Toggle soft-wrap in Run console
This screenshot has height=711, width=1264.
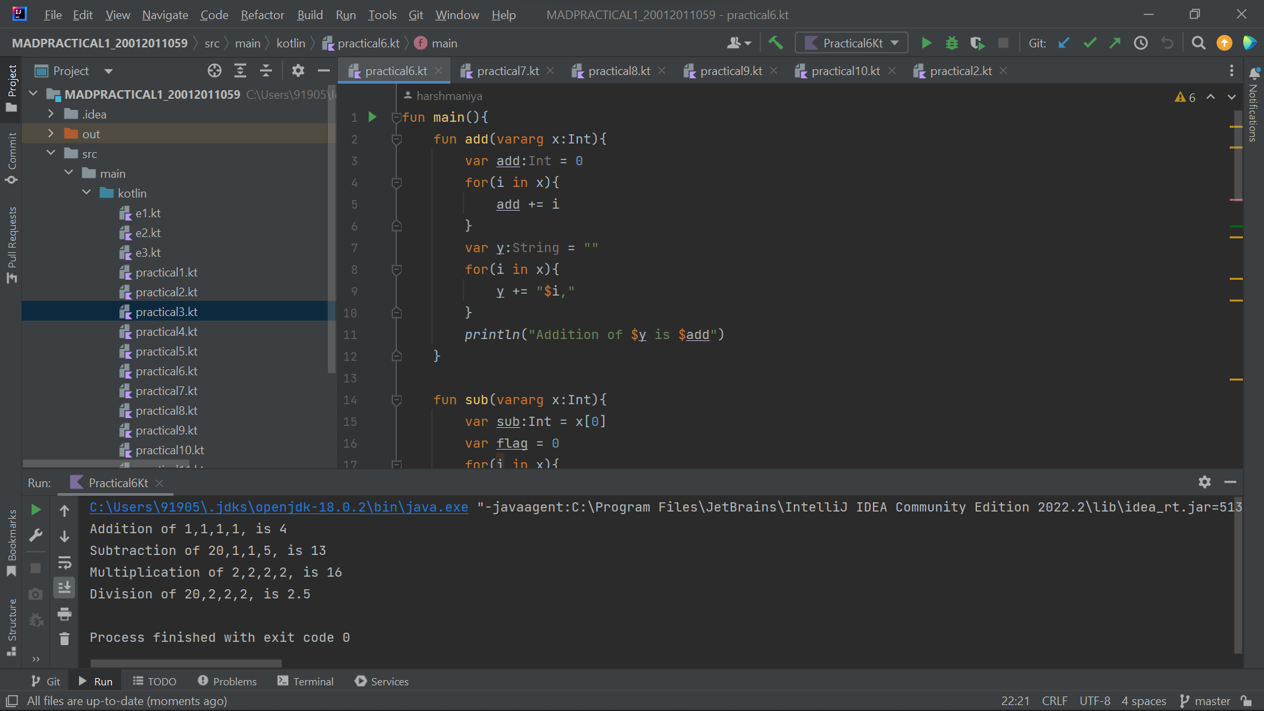point(65,563)
